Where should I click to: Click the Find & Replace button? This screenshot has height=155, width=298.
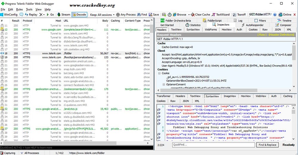pyautogui.click(x=267, y=145)
